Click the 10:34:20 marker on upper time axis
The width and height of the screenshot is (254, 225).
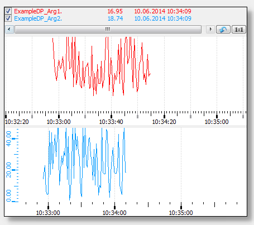pyautogui.click(x=164, y=122)
